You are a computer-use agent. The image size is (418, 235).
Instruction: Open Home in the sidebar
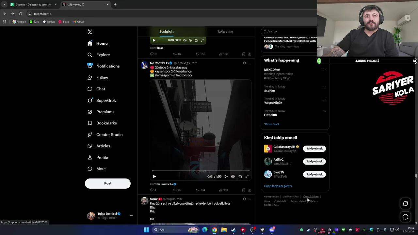pos(98,43)
